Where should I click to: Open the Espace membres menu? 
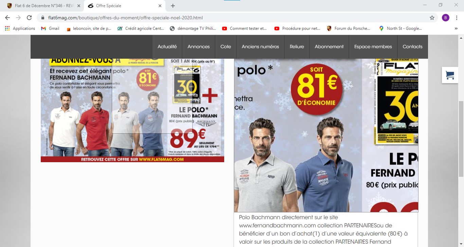point(373,47)
